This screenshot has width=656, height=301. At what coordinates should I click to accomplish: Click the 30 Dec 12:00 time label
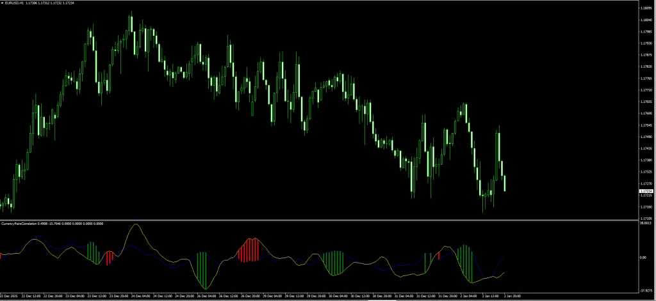point(360,296)
